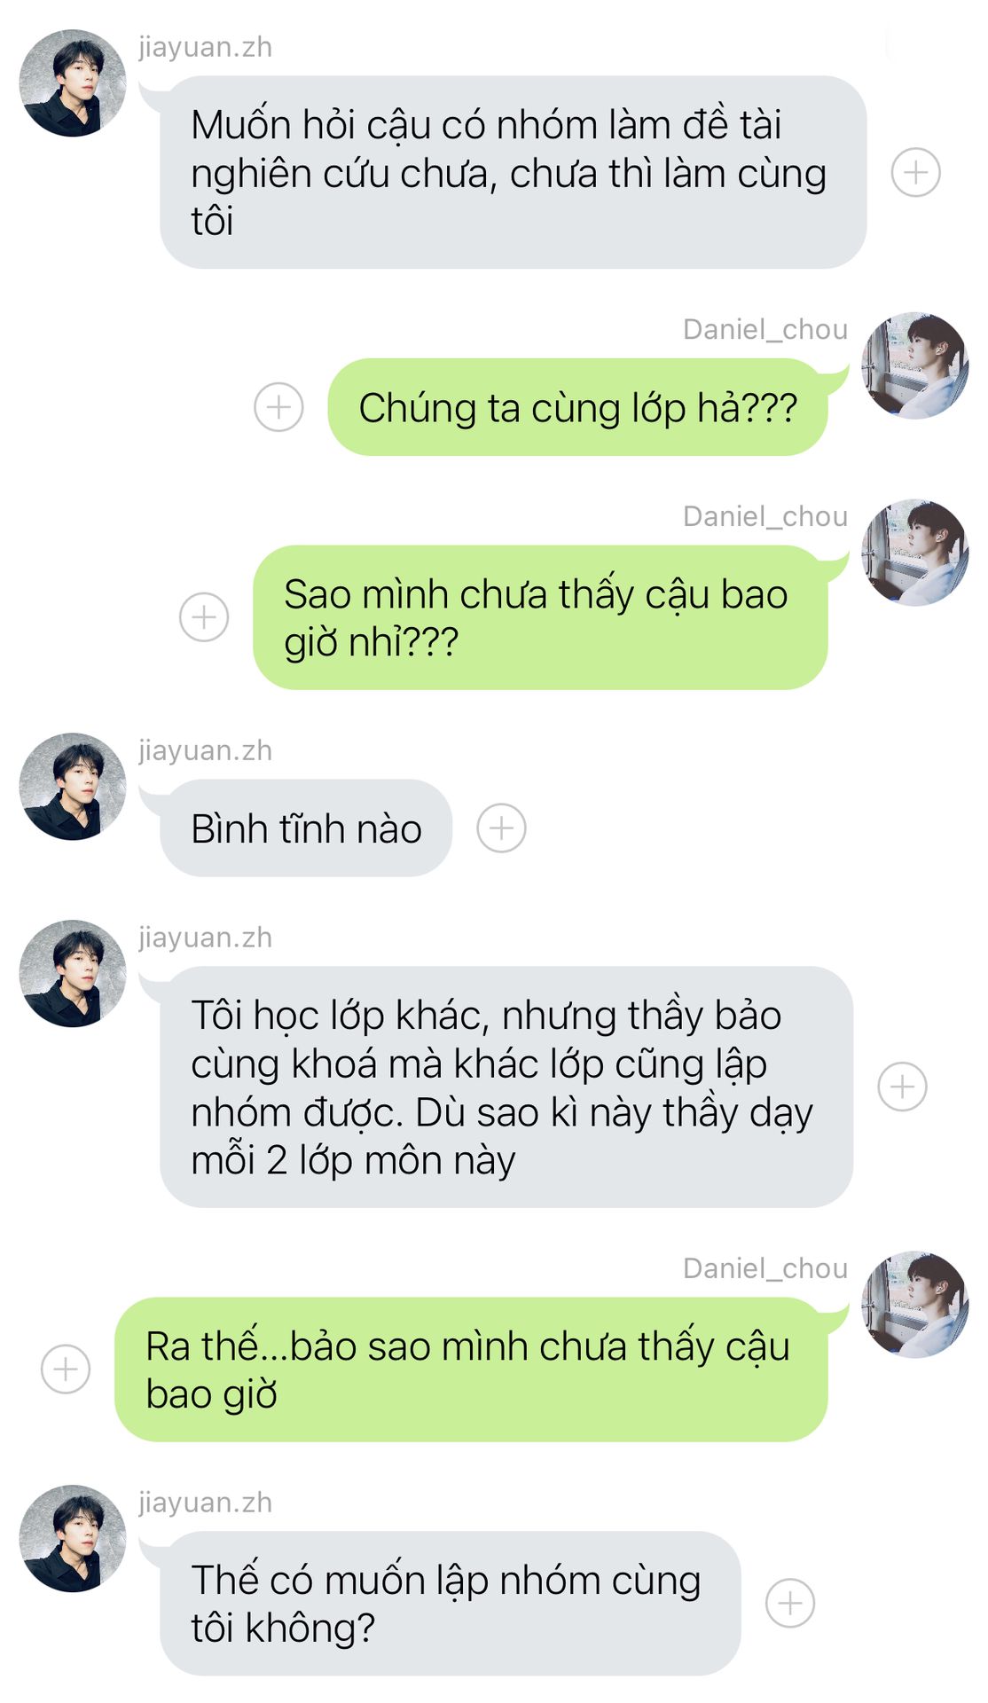
Task: Tap plus icon beside "Tôi học lớp khác" message
Action: pos(902,1087)
